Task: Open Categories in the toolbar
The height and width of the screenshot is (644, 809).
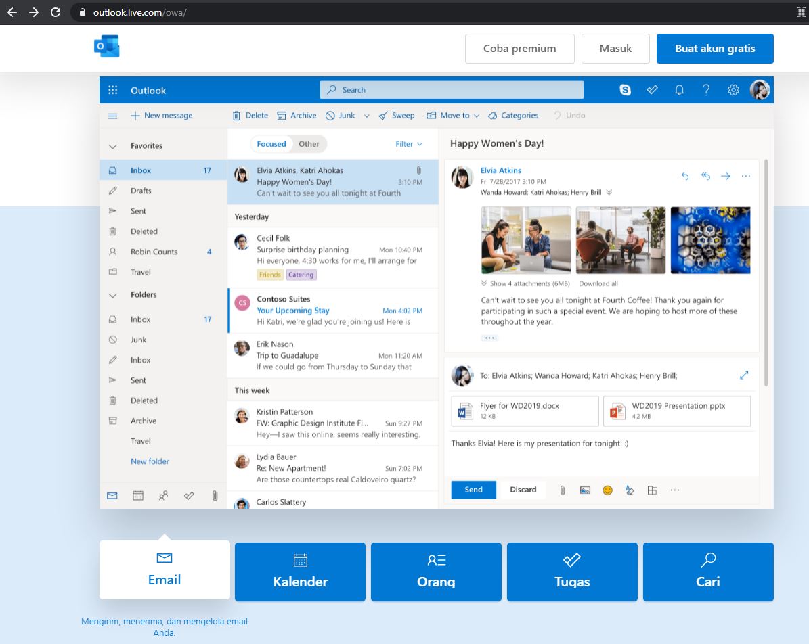Action: point(513,116)
